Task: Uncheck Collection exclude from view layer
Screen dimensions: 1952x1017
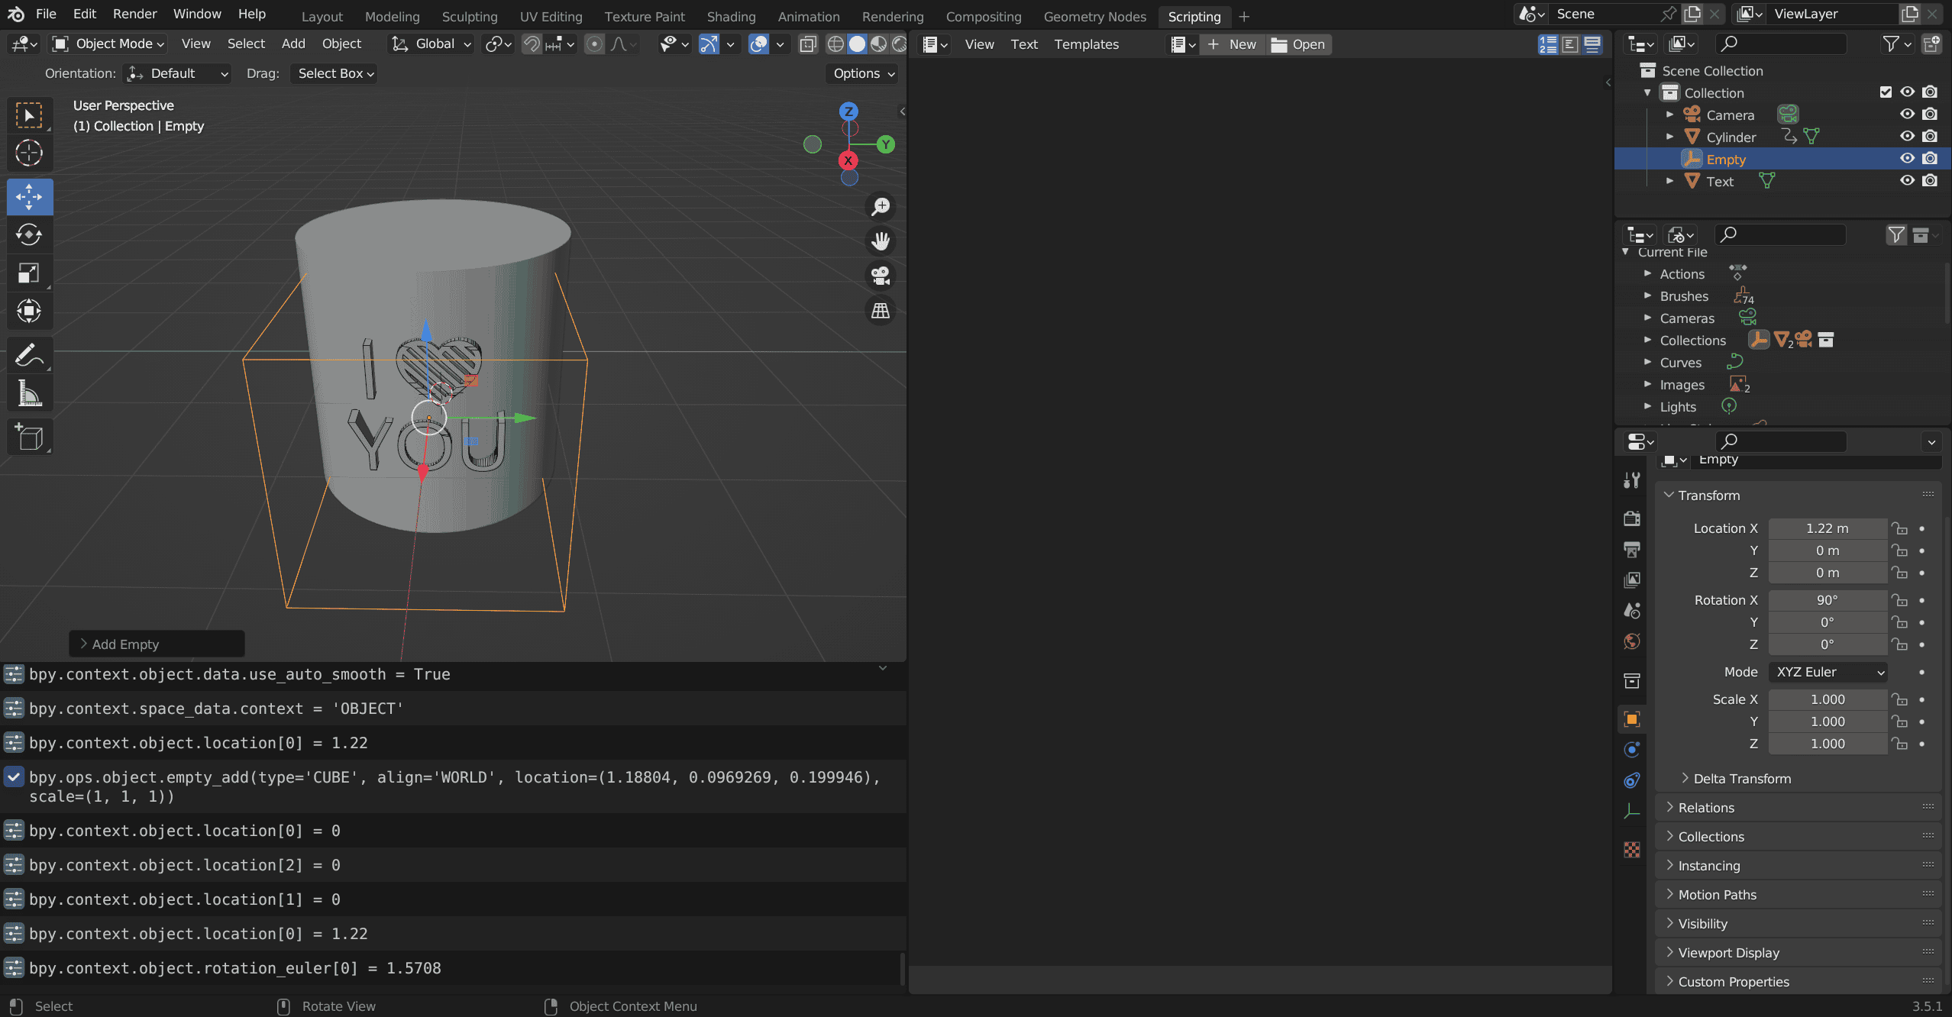Action: (1886, 92)
